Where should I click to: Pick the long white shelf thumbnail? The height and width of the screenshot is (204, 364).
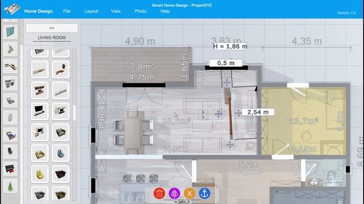[x=40, y=70]
